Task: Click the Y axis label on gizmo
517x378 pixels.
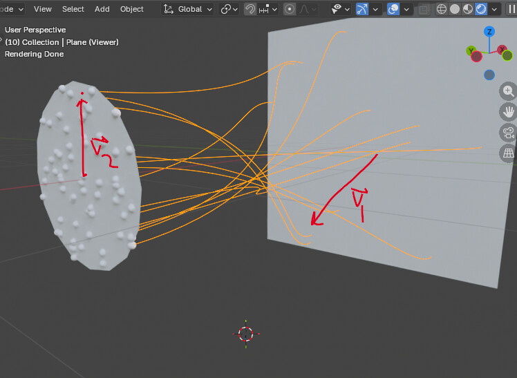Action: [x=471, y=50]
